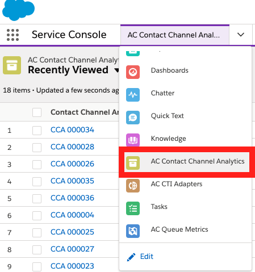Click the Dashboards gauge icon
Viewport: 255px width, 272px height.
pyautogui.click(x=133, y=72)
